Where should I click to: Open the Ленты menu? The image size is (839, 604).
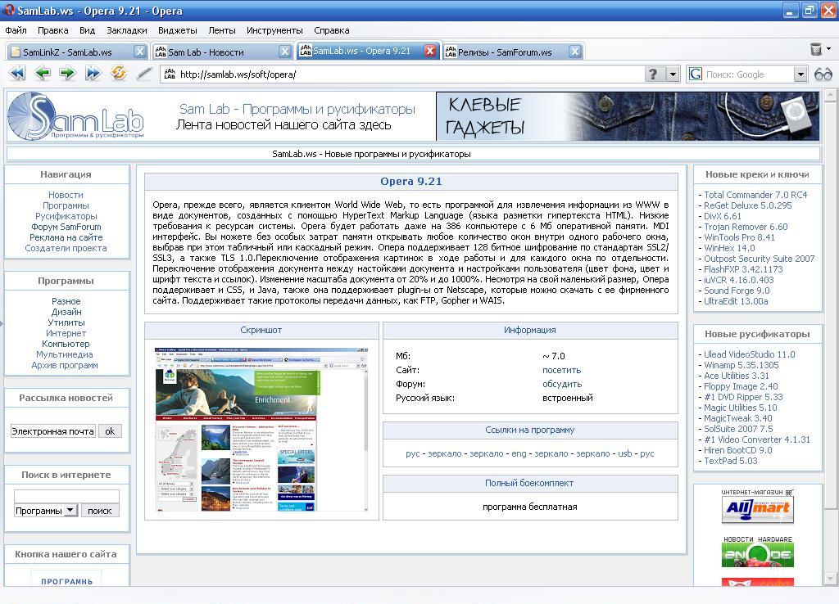(x=222, y=30)
